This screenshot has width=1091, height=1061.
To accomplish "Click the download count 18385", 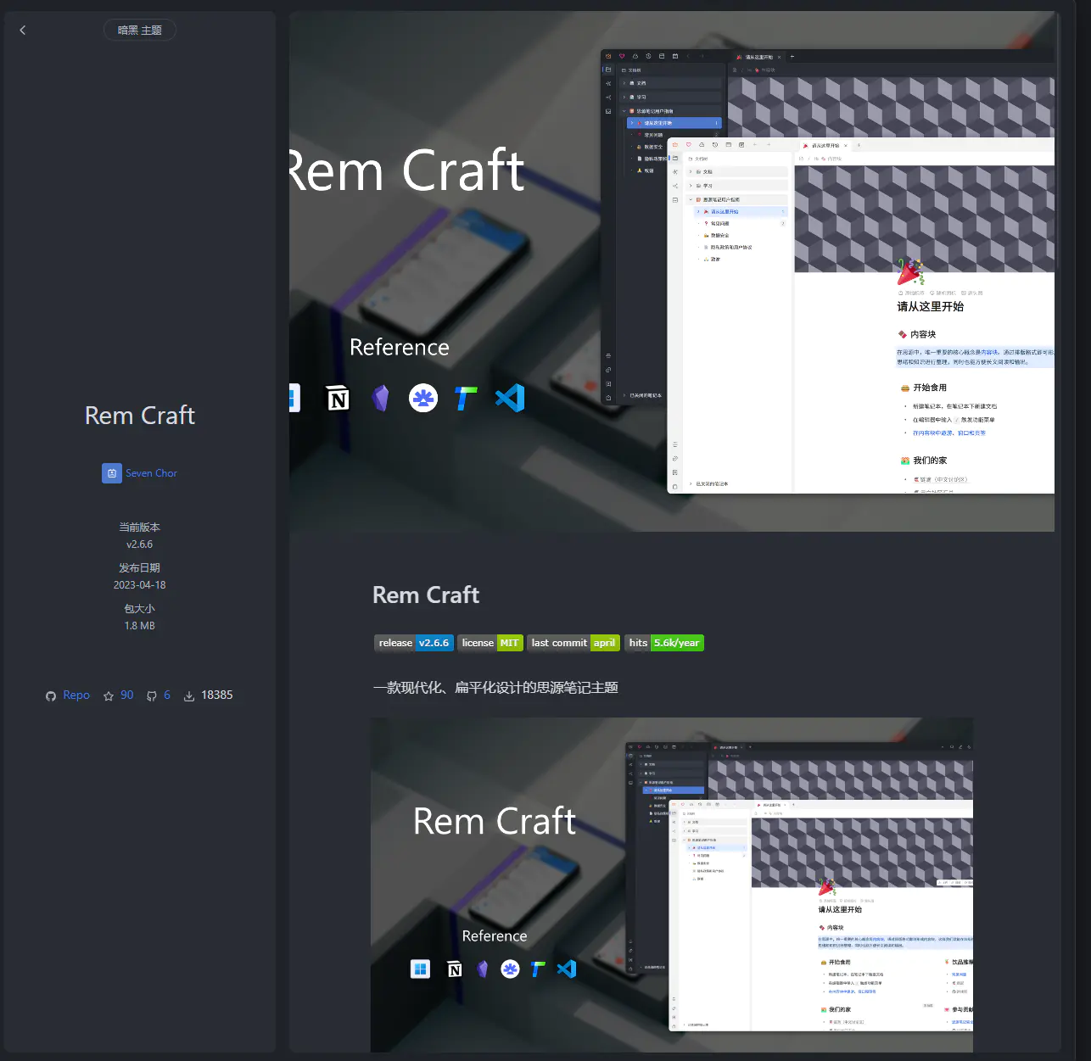I will coord(217,695).
